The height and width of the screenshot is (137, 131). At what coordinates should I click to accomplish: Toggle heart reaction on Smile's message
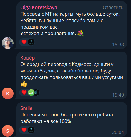click(x=24, y=130)
